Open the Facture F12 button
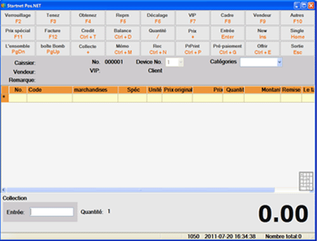The image size is (317, 241). click(x=53, y=34)
